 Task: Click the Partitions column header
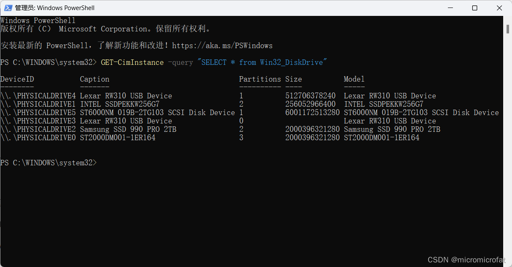260,79
